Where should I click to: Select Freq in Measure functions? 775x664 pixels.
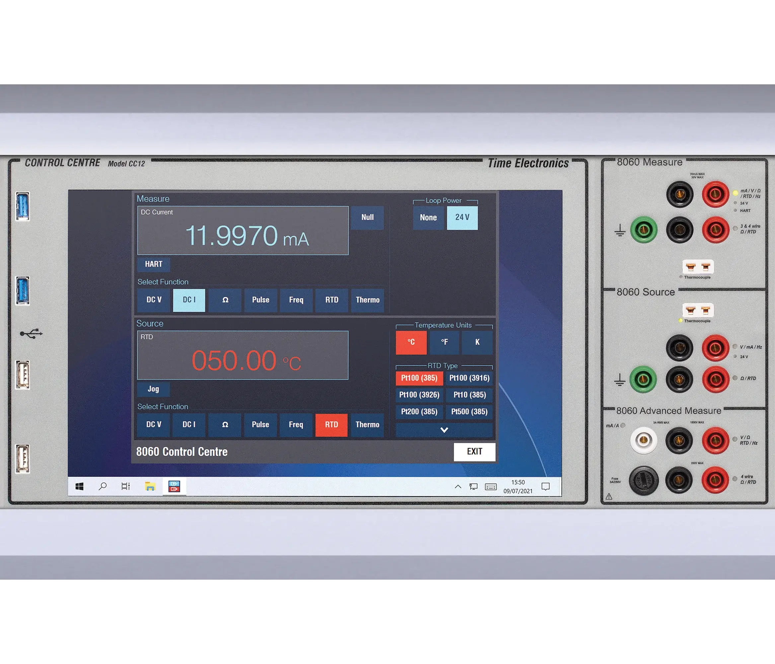click(296, 300)
